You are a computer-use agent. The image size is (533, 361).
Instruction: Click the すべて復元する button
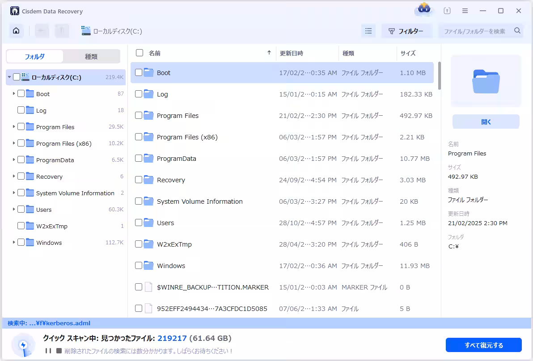483,345
